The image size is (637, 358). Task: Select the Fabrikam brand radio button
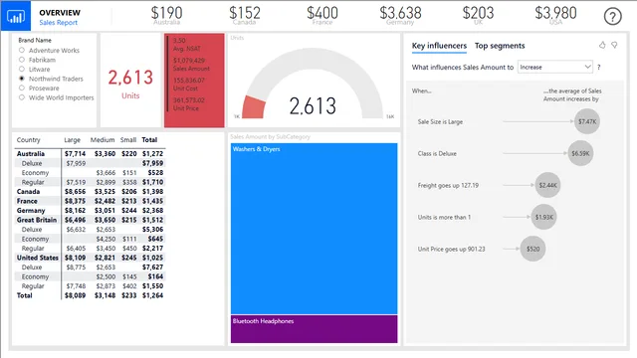22,60
